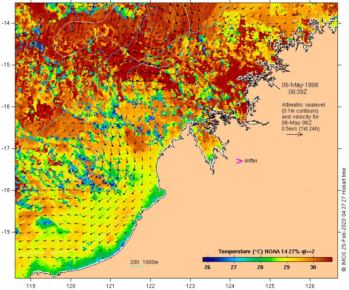
Task: Click the latitude axis label -15
Action: pyautogui.click(x=6, y=65)
